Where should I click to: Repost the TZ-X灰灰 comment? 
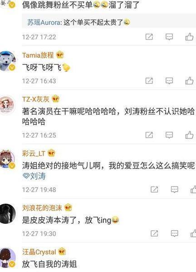click(149, 135)
